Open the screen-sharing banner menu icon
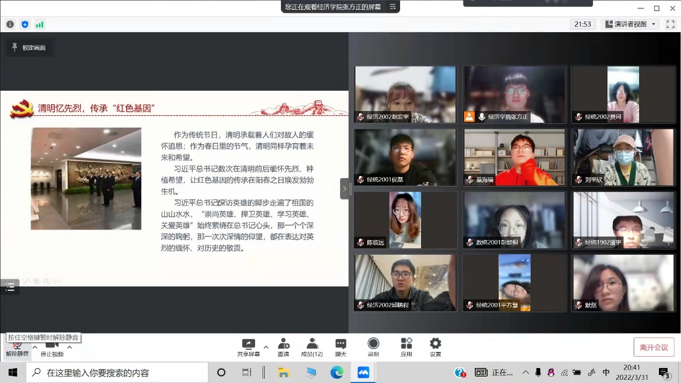 pos(393,7)
